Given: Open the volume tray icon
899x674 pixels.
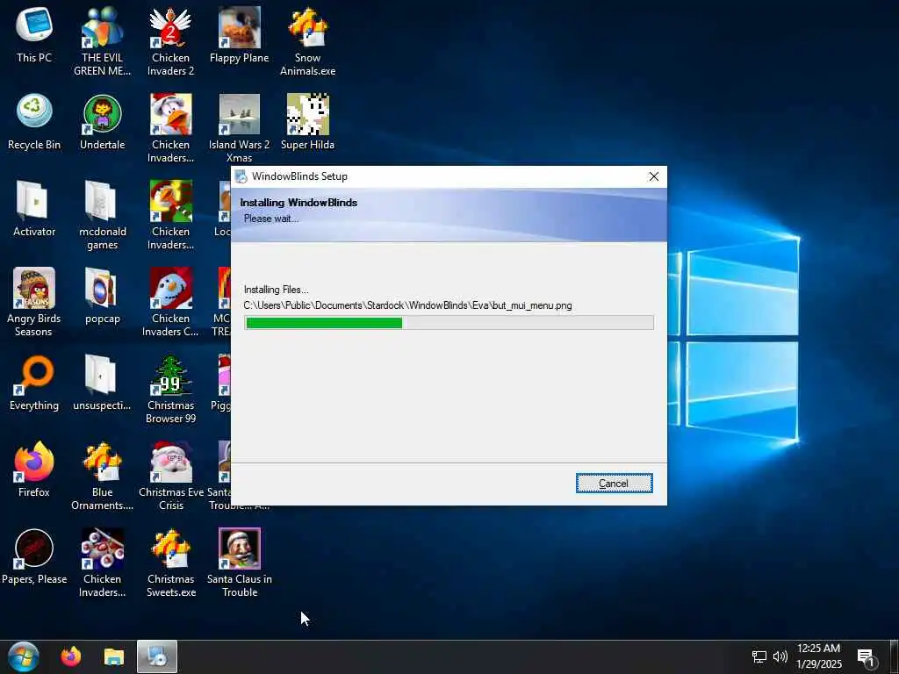Looking at the screenshot, I should tap(780, 656).
